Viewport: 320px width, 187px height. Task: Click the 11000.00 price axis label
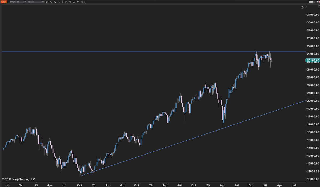click(x=313, y=171)
